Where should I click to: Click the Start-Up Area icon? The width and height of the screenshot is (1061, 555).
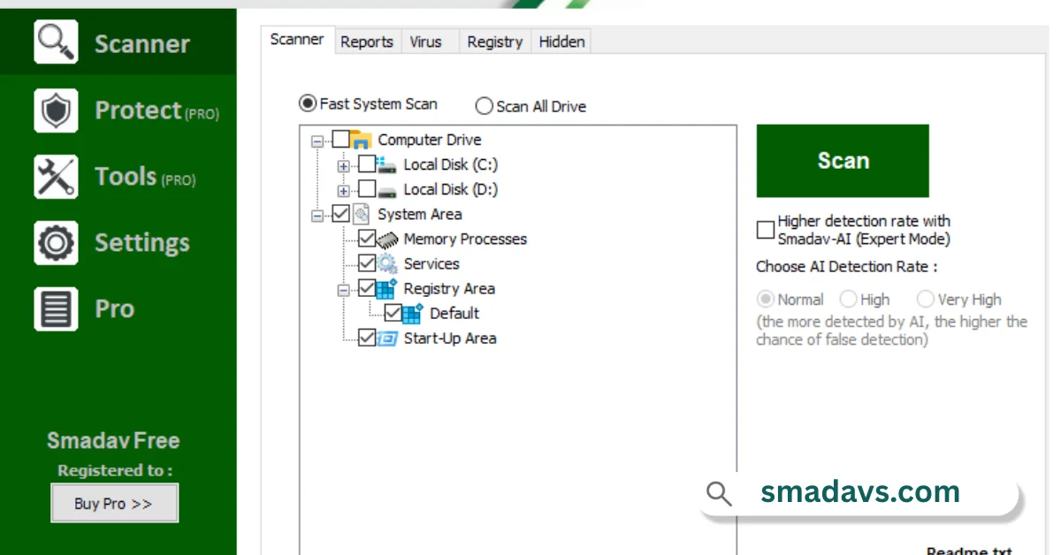(x=389, y=338)
